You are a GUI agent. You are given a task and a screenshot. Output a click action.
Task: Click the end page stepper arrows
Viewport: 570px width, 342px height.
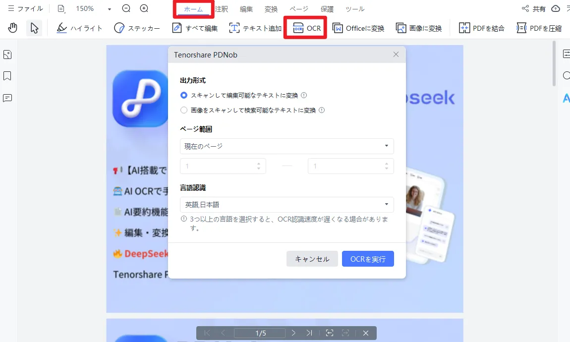coord(387,166)
